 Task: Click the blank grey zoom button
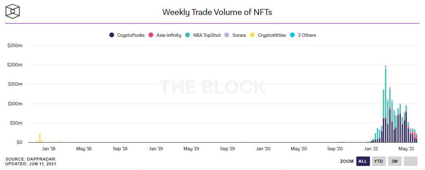point(410,161)
